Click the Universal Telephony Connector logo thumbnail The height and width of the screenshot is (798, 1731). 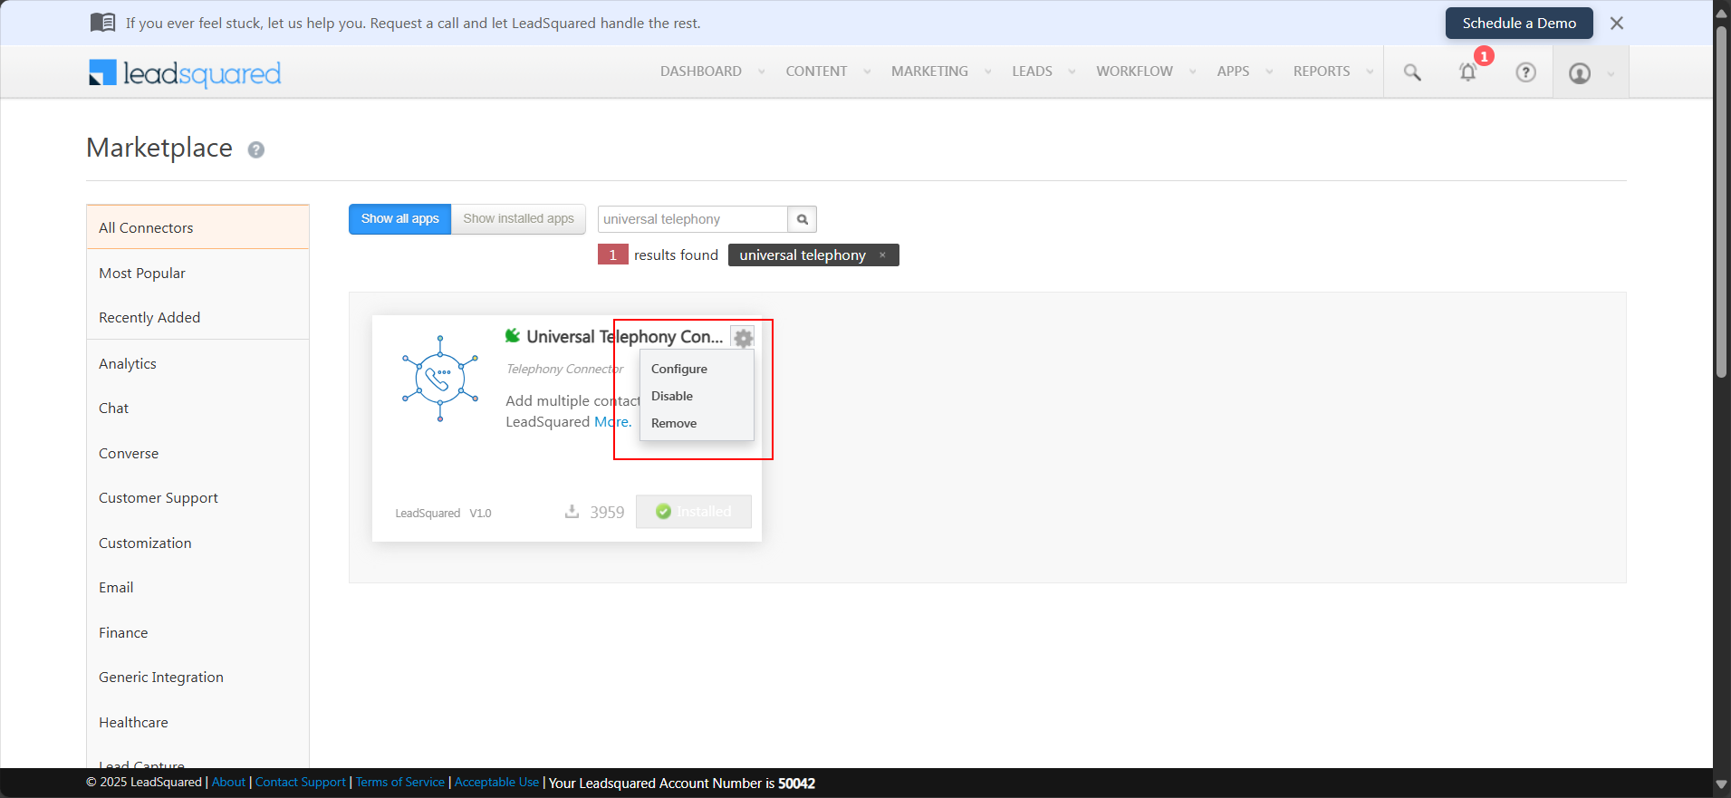(440, 379)
